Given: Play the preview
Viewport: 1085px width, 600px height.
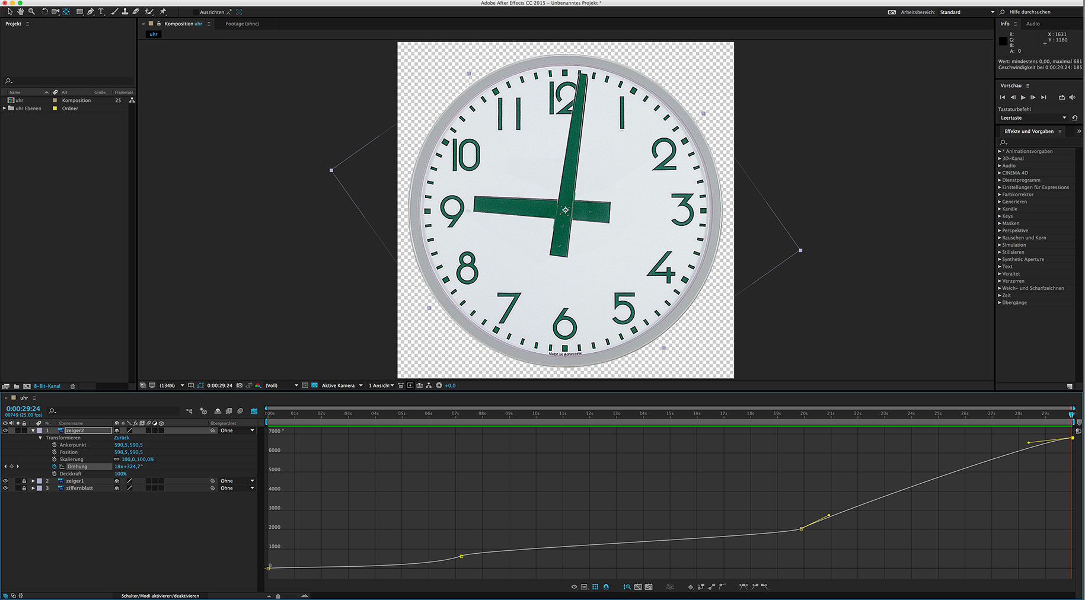Looking at the screenshot, I should (x=1023, y=97).
